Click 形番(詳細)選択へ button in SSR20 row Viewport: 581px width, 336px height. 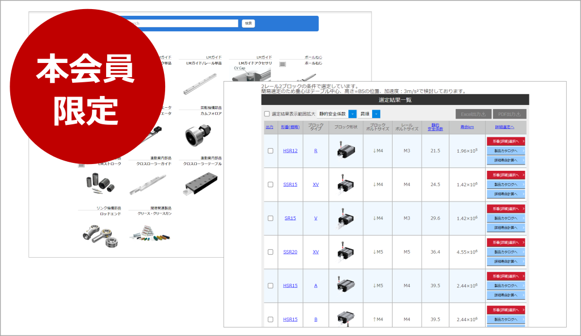click(x=506, y=242)
